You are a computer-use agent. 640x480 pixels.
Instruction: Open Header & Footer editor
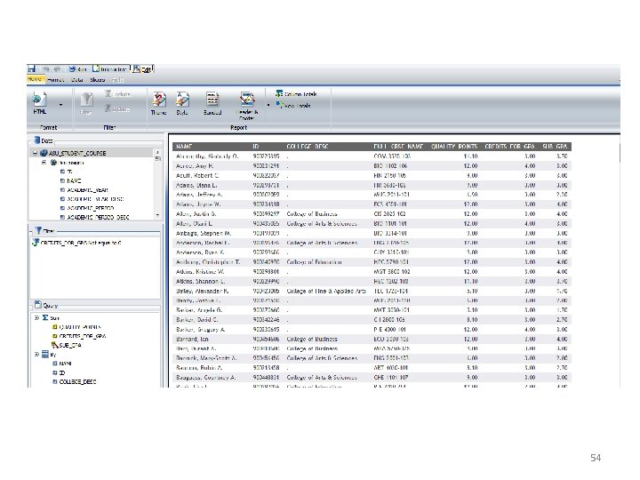point(247,106)
